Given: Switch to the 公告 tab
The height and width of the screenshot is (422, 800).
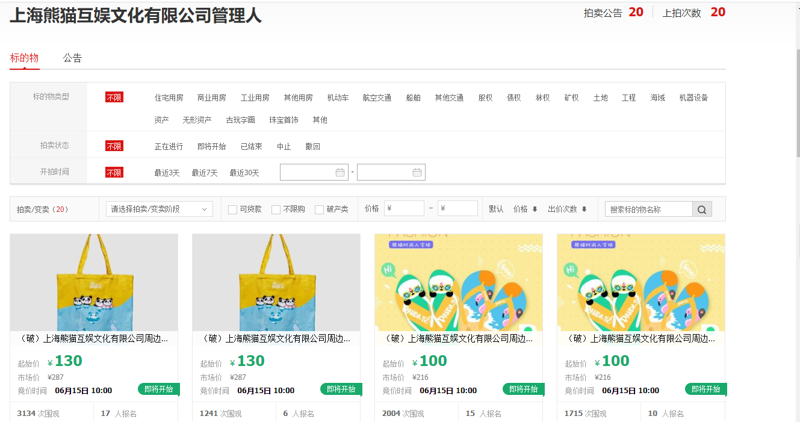Looking at the screenshot, I should [x=72, y=58].
